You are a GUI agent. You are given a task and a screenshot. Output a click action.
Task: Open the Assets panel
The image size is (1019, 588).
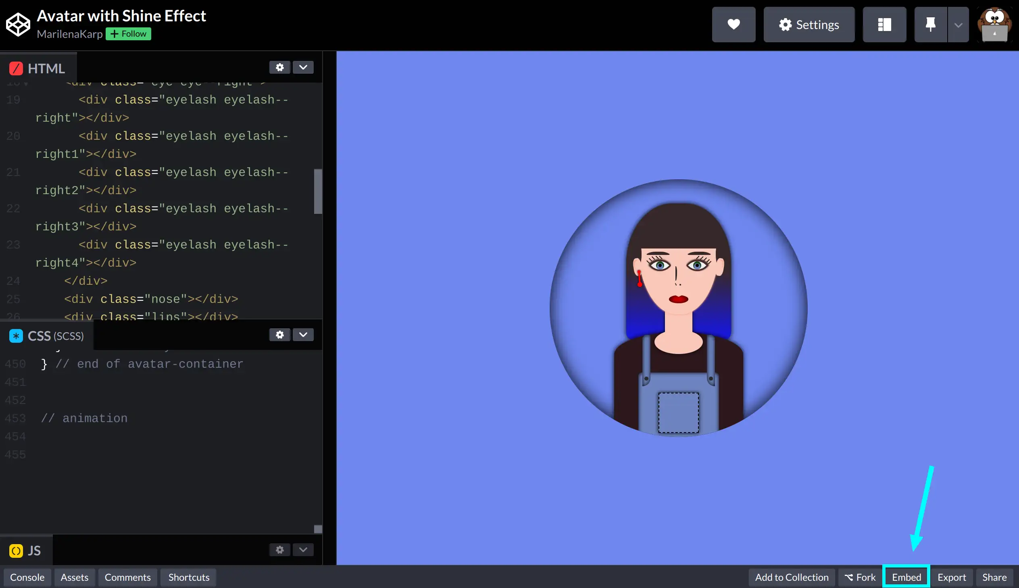point(75,577)
